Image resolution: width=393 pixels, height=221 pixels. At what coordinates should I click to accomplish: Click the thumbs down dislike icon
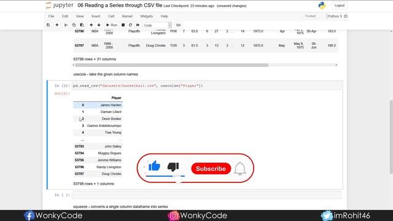tap(173, 167)
